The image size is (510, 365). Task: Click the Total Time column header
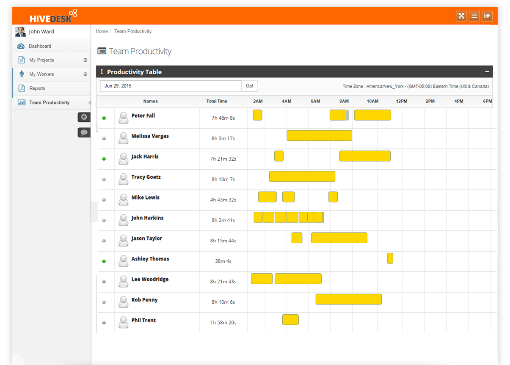click(217, 101)
